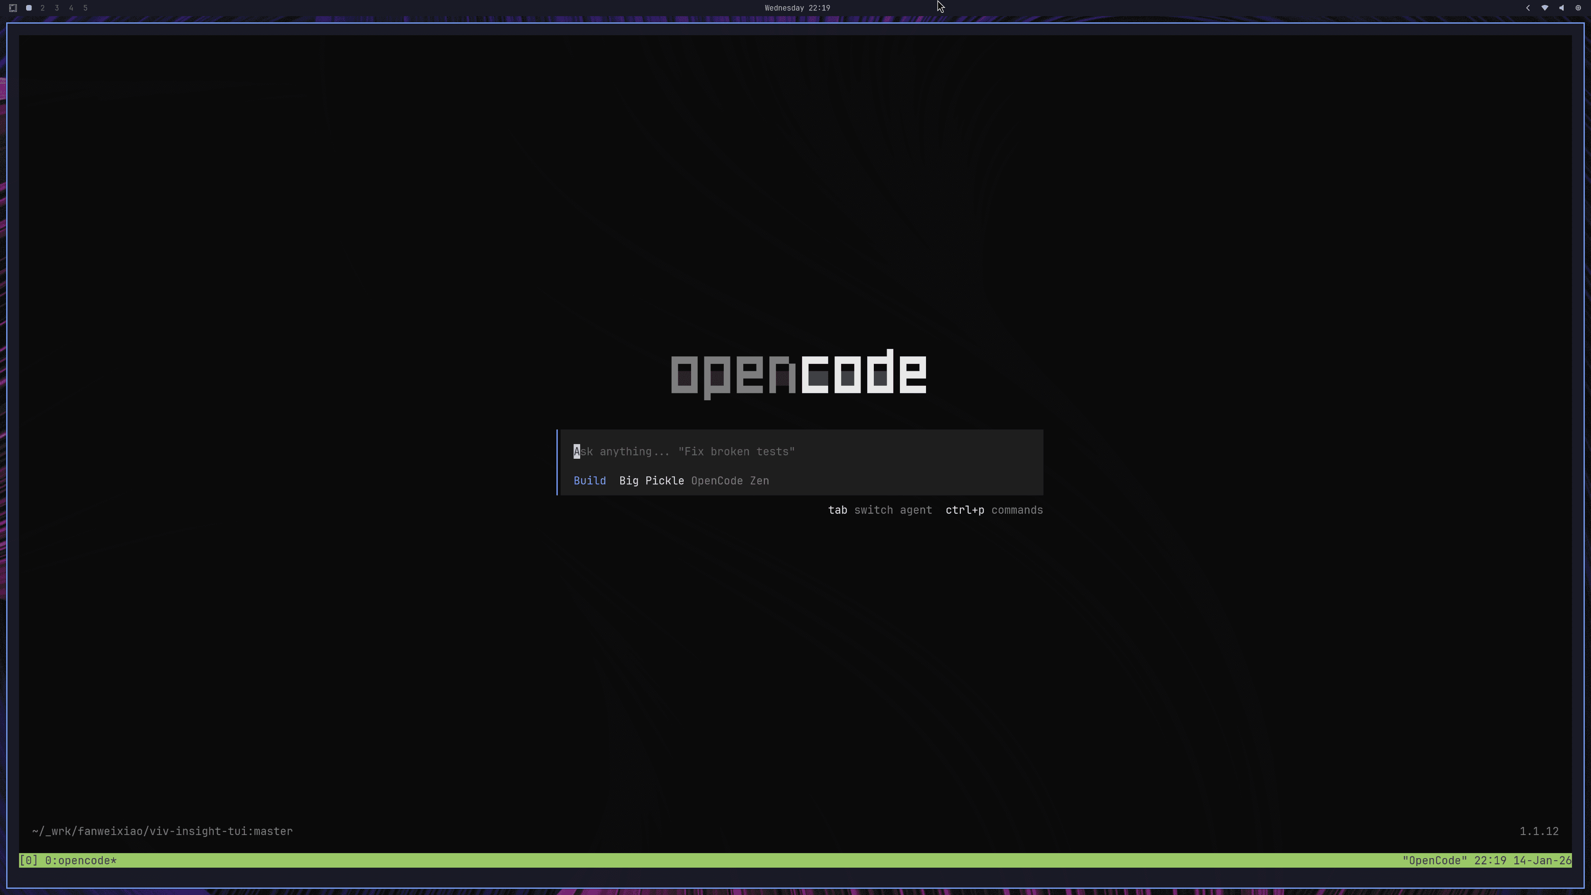This screenshot has width=1591, height=895.
Task: Switch to workspace 4
Action: 71,8
